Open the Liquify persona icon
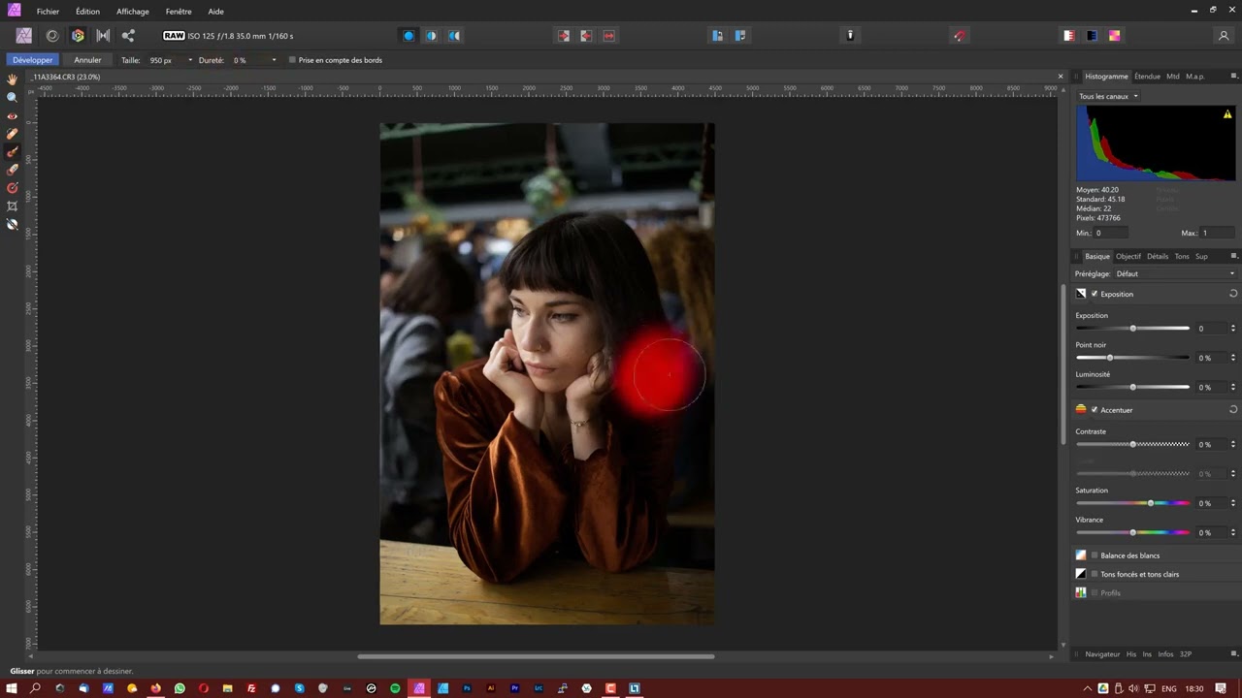This screenshot has height=698, width=1242. click(x=52, y=36)
